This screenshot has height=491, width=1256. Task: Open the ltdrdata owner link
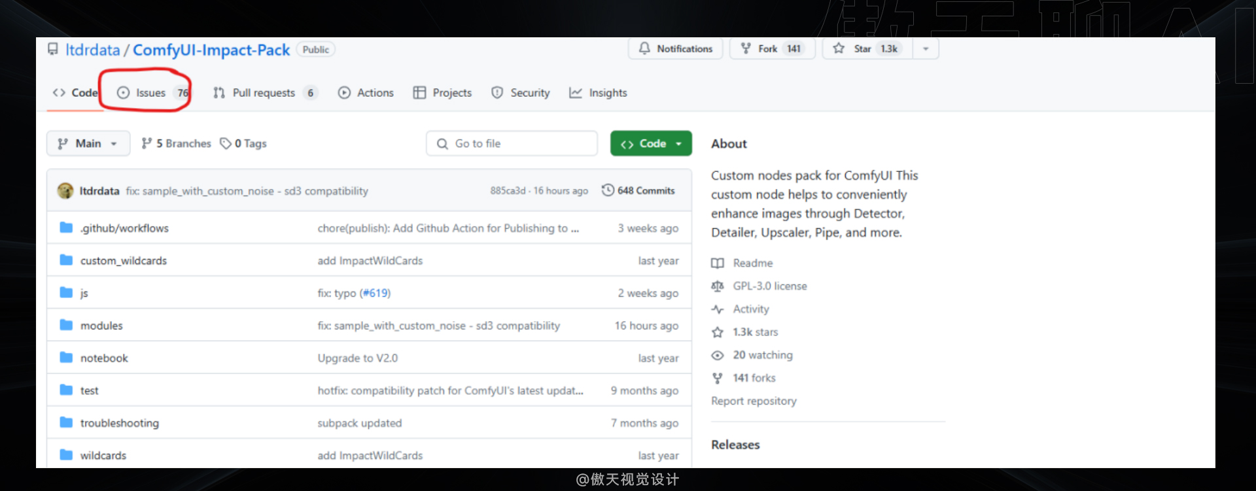pyautogui.click(x=92, y=50)
